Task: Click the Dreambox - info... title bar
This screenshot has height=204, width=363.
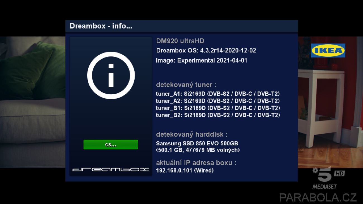Action: [x=181, y=26]
